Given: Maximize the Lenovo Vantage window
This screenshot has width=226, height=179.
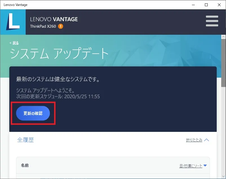Looking at the screenshot, I should [206, 5].
